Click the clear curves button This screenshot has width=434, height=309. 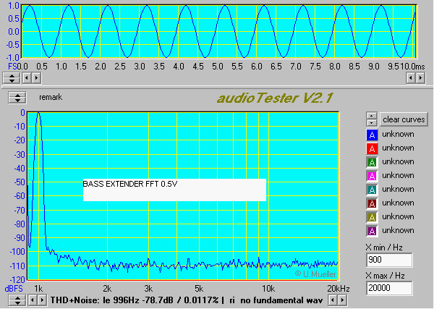click(404, 119)
